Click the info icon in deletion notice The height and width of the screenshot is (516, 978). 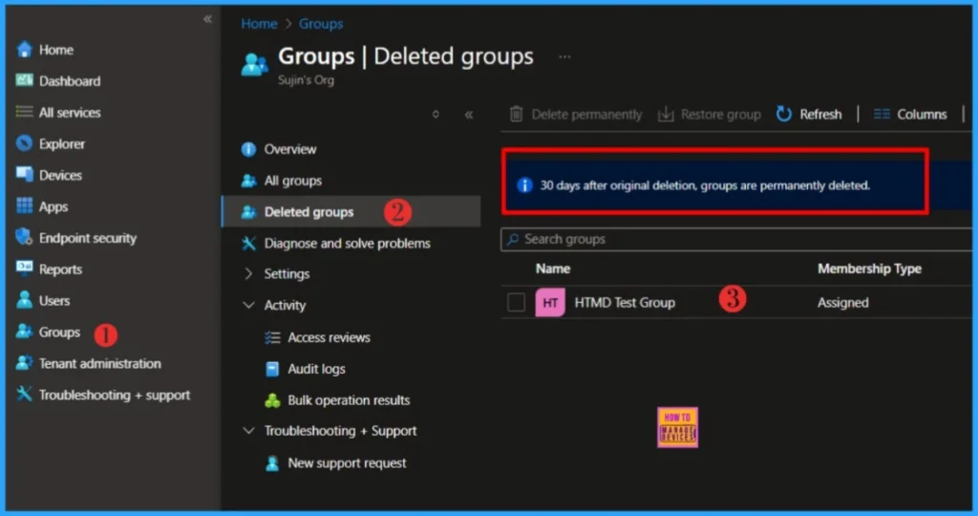(x=524, y=185)
